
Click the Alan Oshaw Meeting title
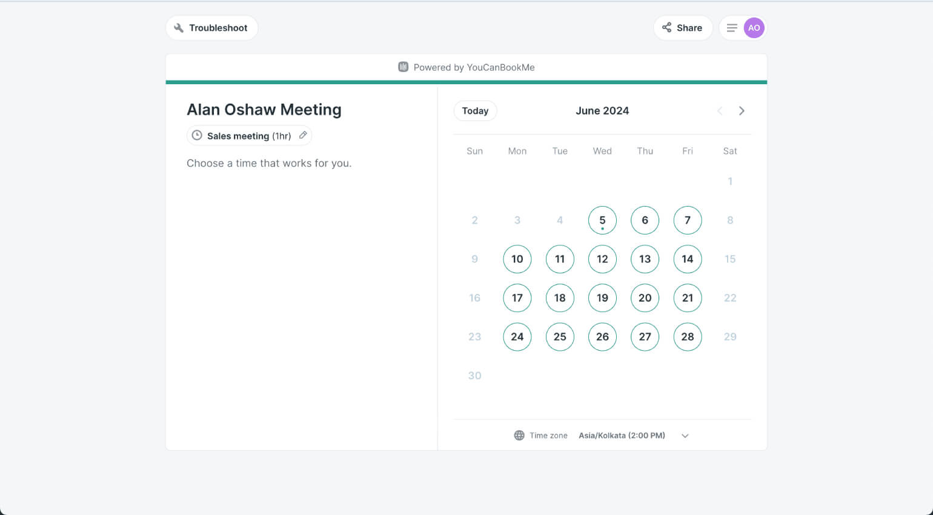(264, 110)
